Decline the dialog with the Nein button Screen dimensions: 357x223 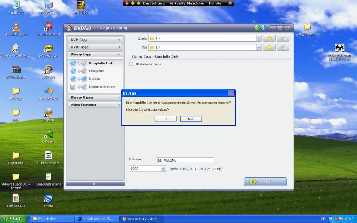[x=191, y=119]
